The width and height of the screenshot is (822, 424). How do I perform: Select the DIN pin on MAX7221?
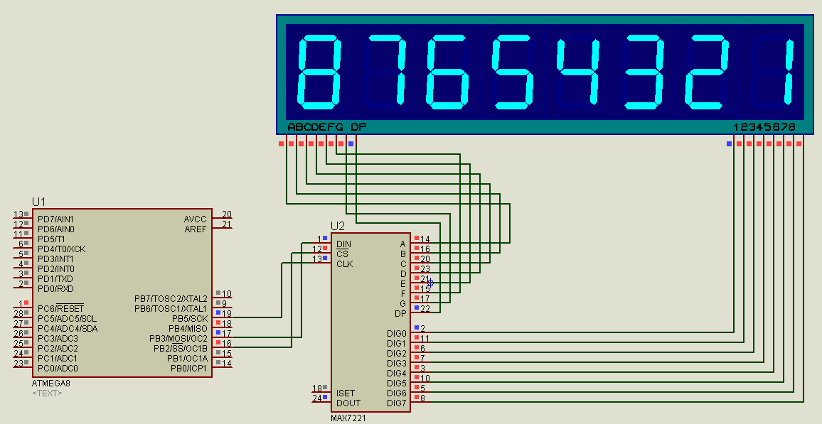[x=343, y=244]
